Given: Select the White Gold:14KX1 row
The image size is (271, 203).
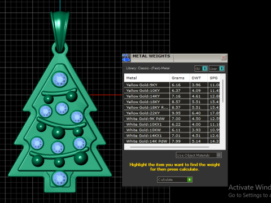Looking at the screenshot, I should pyautogui.click(x=172, y=135).
